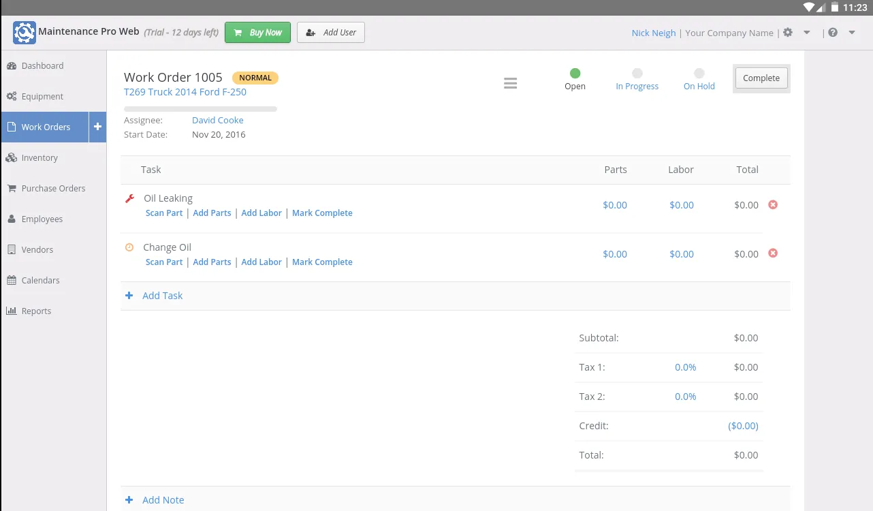Select the Open status indicator
The height and width of the screenshot is (511, 873).
point(575,72)
